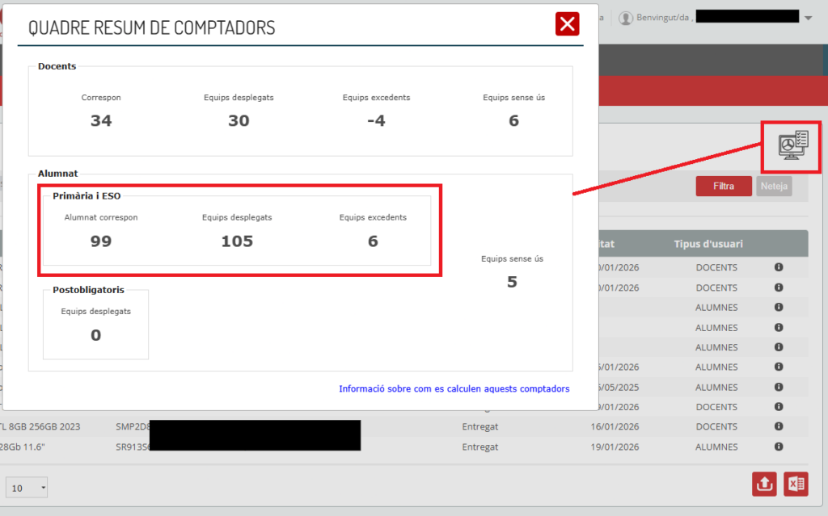Click the Postobligatoris Equips desplegats counter

95,335
